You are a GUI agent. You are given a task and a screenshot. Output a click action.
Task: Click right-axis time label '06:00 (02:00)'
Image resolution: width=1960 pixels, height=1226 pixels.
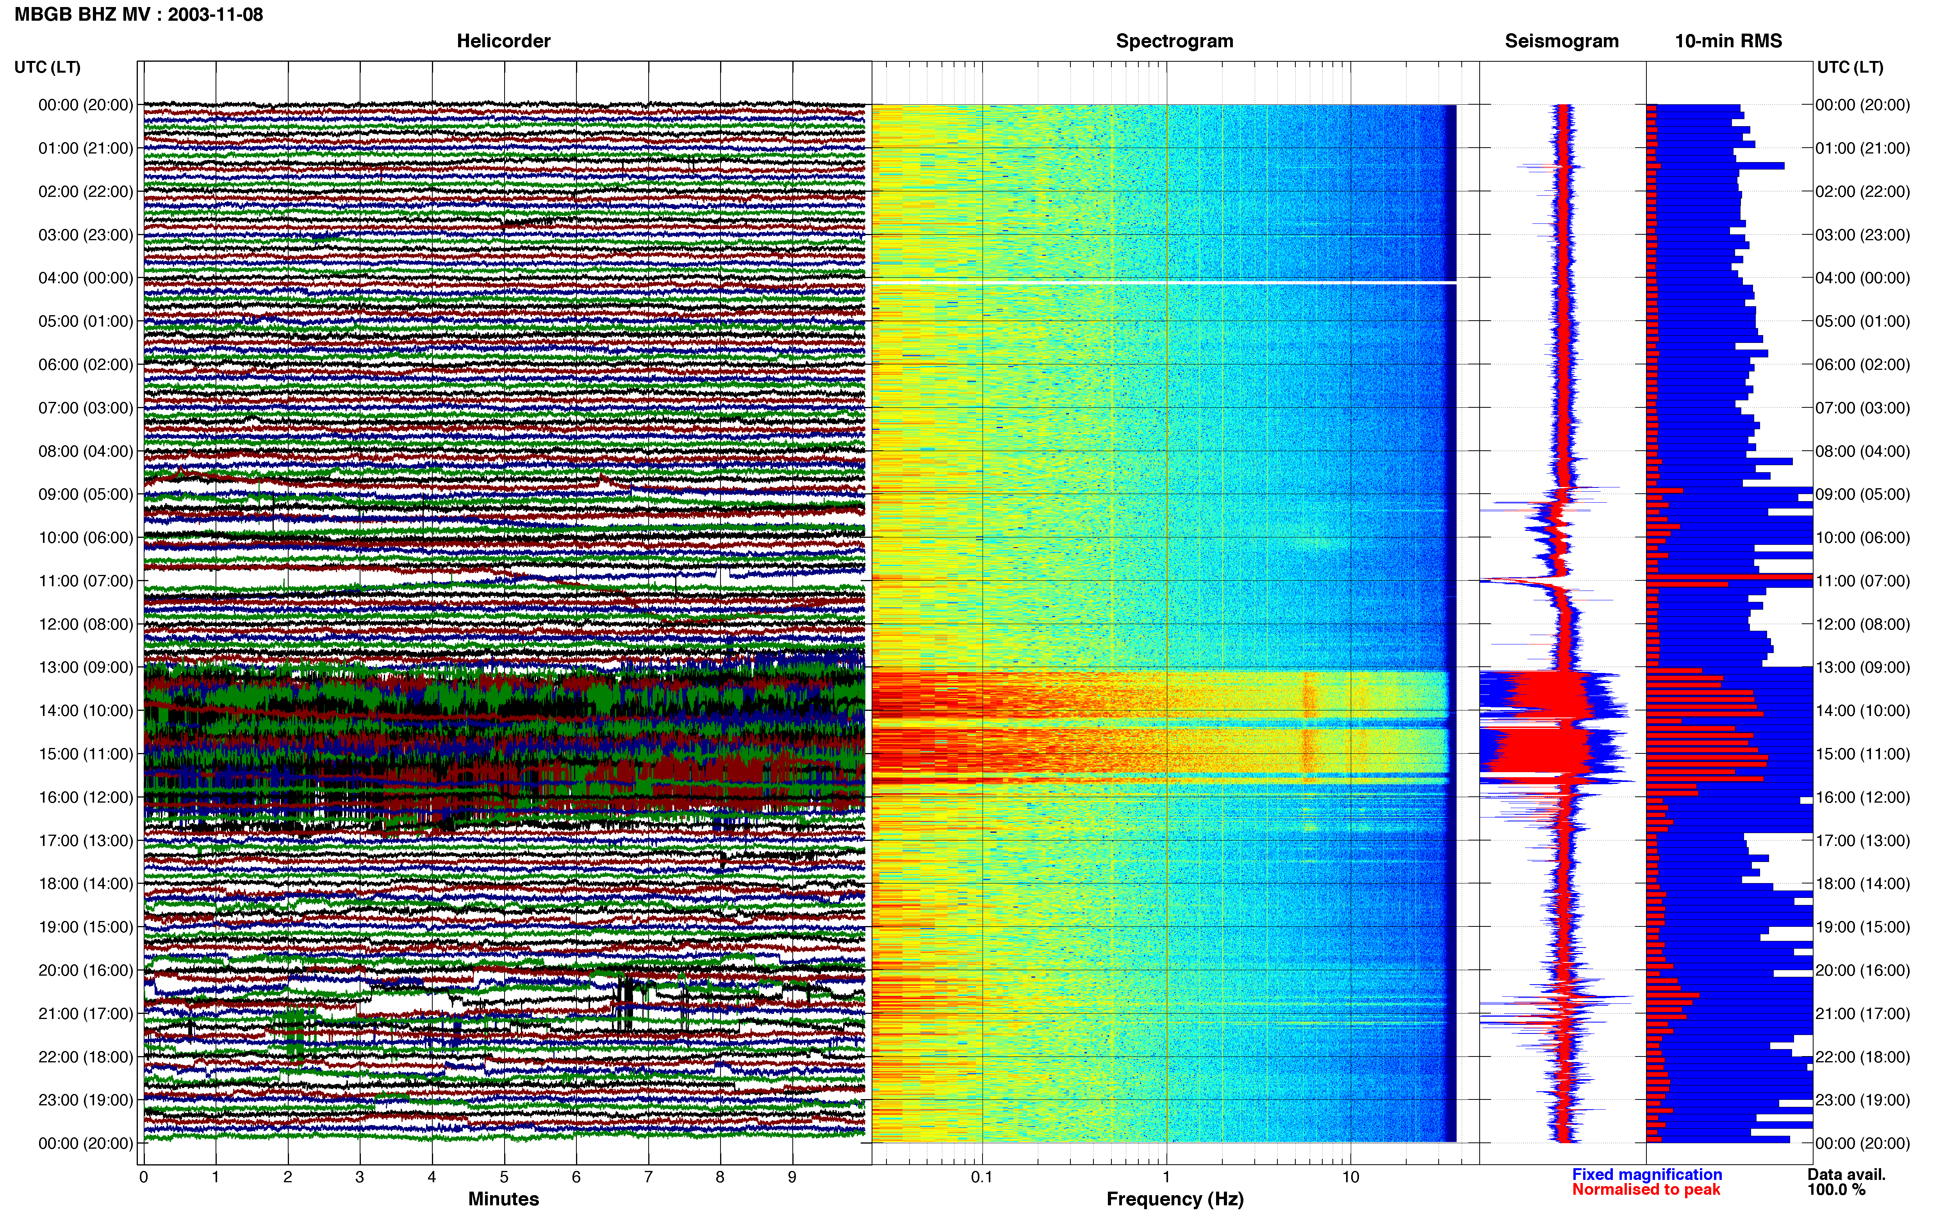tap(1863, 365)
